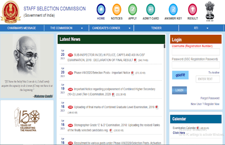Click Try Another captcha link
225x145 pixels.
point(214,73)
